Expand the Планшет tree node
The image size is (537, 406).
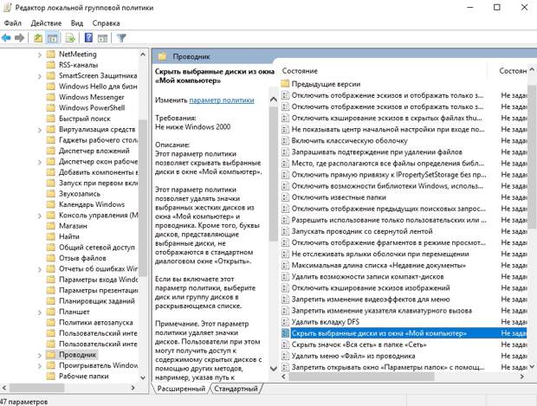click(39, 313)
